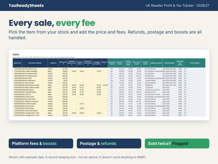This screenshot has height=164, width=218.
Task: Click the '024 My party dress' item cell
Action: [35, 99]
